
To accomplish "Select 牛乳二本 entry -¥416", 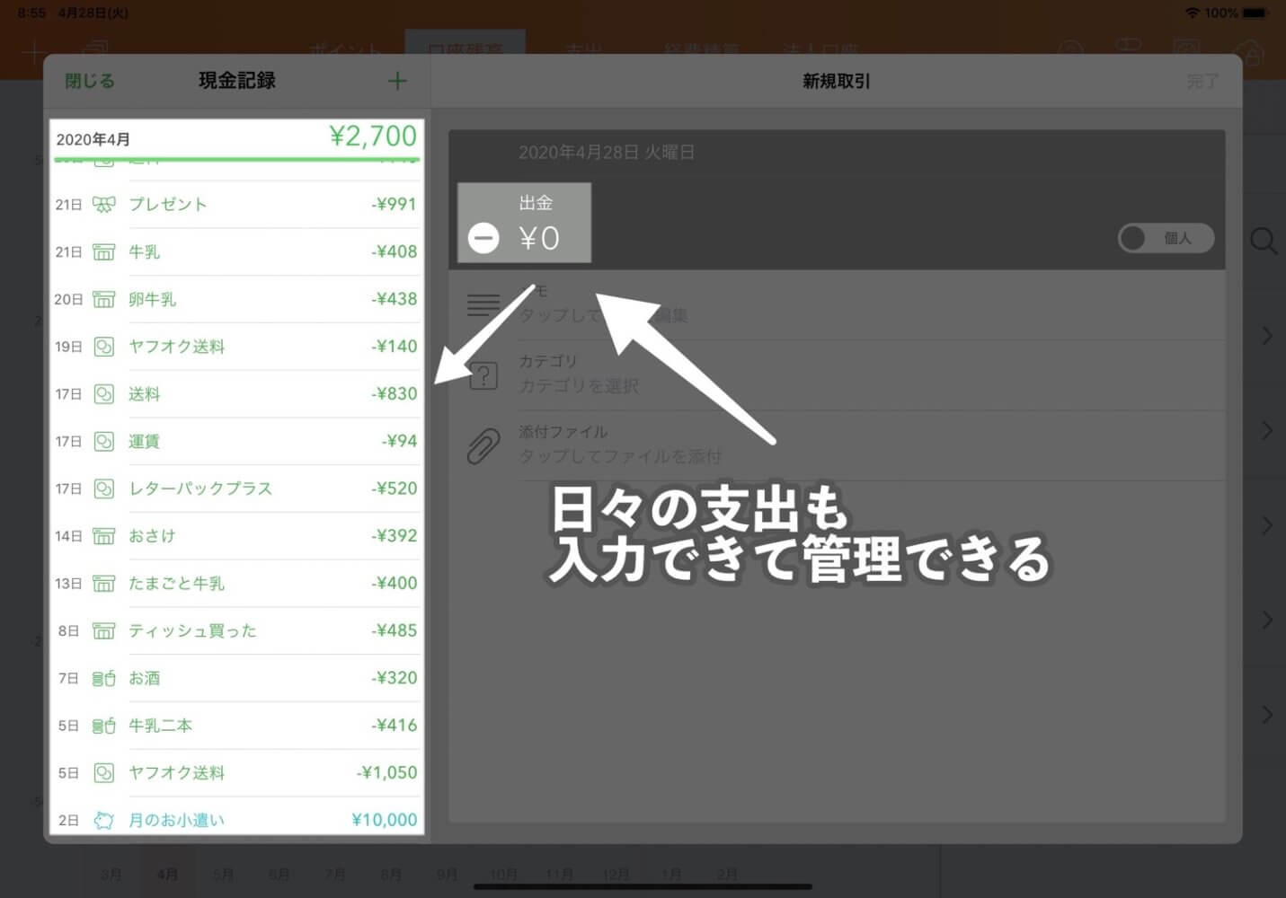I will click(x=236, y=726).
